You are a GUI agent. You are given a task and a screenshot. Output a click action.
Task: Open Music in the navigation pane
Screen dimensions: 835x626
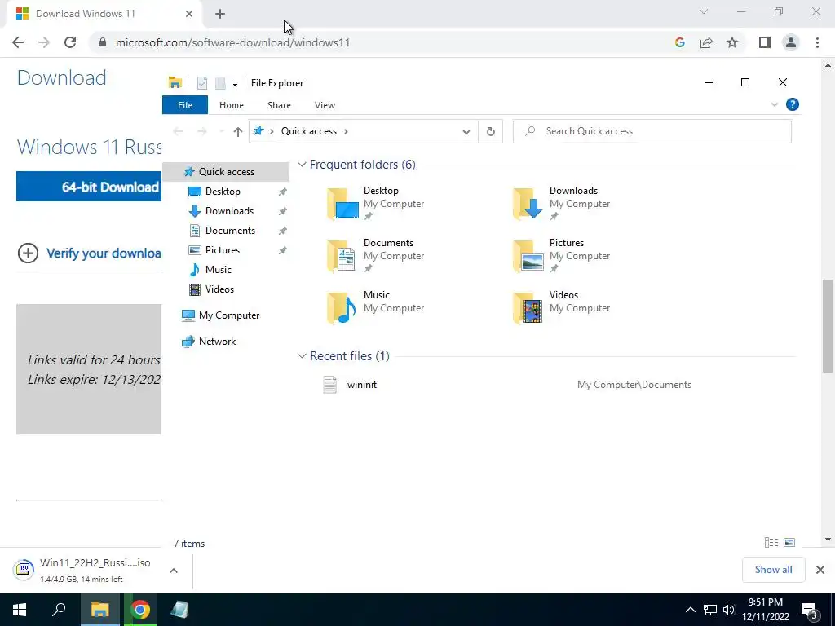pyautogui.click(x=218, y=270)
